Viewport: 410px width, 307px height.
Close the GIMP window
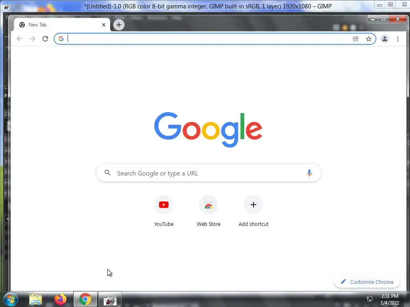tap(404, 5)
